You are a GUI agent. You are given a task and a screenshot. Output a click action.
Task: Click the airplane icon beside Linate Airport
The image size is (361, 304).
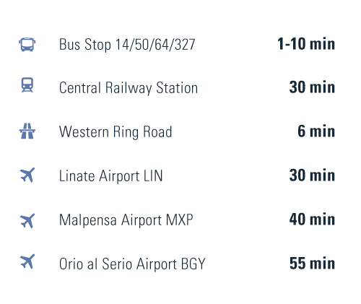[27, 175]
